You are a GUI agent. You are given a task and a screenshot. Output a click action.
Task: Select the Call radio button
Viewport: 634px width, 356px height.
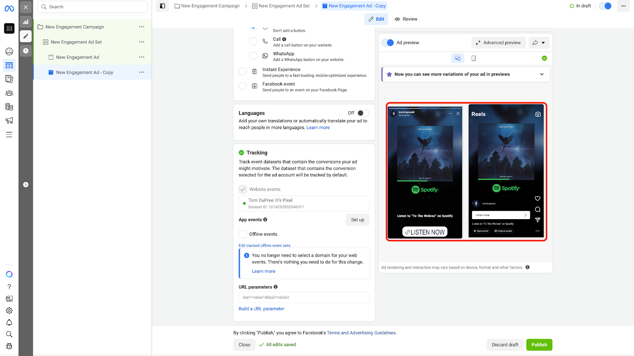click(x=253, y=41)
